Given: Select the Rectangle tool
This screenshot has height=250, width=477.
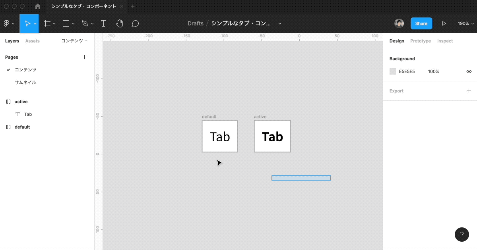Looking at the screenshot, I should tap(66, 23).
